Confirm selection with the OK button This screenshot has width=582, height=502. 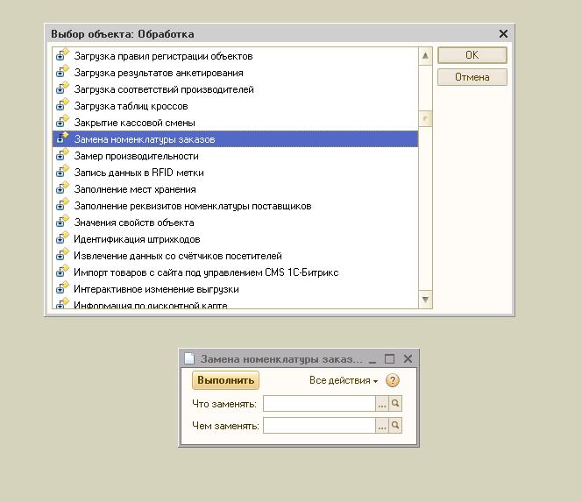[472, 55]
